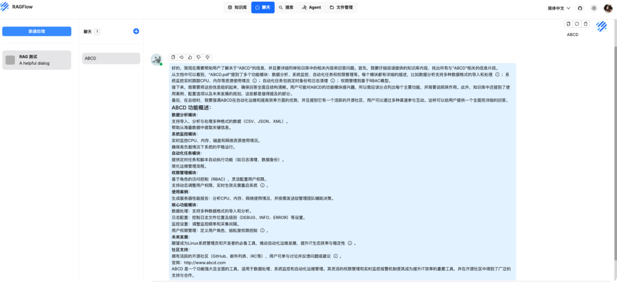Open the Agent tab
The width and height of the screenshot is (617, 282).
pos(311,7)
